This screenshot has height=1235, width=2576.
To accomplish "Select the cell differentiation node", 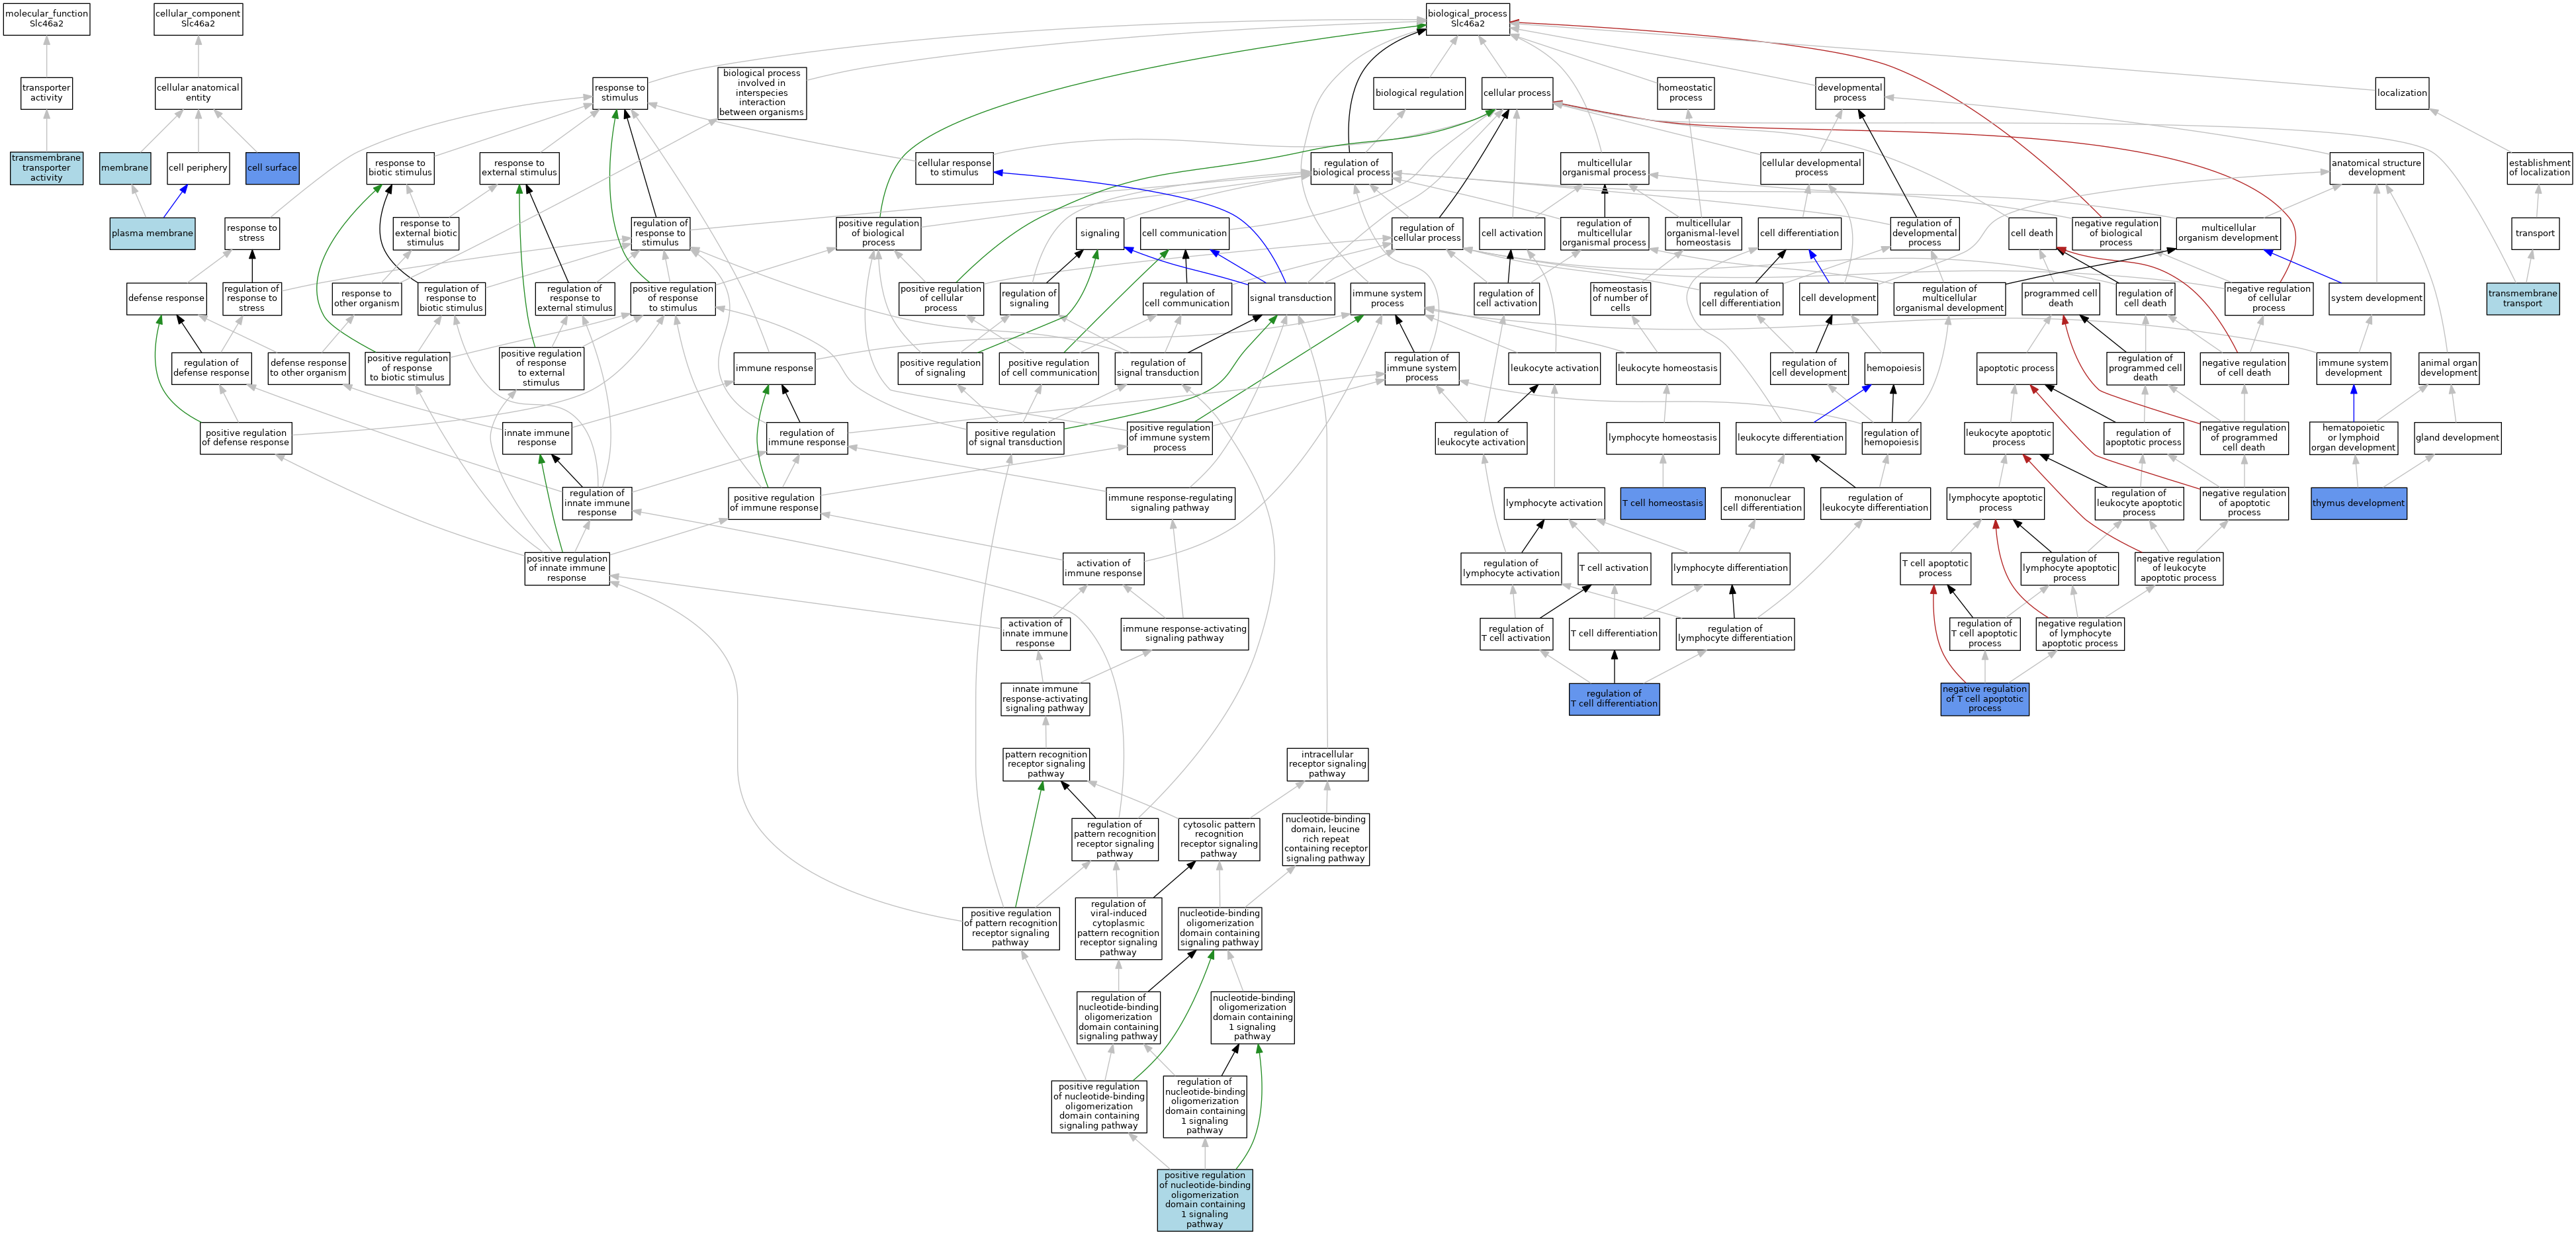I will click(x=1799, y=233).
